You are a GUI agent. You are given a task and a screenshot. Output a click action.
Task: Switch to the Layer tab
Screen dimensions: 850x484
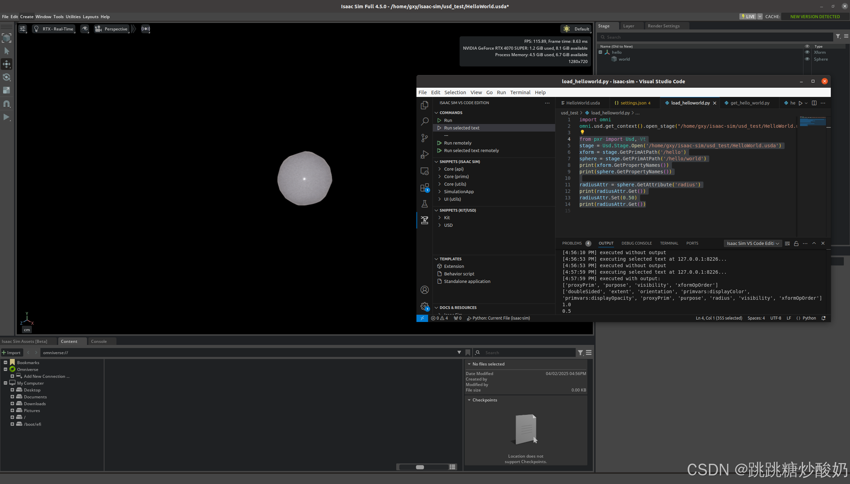pyautogui.click(x=628, y=26)
